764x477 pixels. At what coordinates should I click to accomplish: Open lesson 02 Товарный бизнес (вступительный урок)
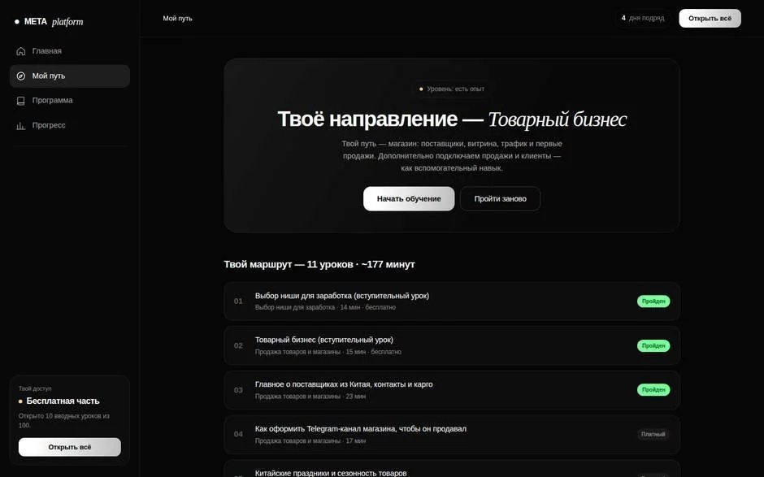[x=452, y=345]
